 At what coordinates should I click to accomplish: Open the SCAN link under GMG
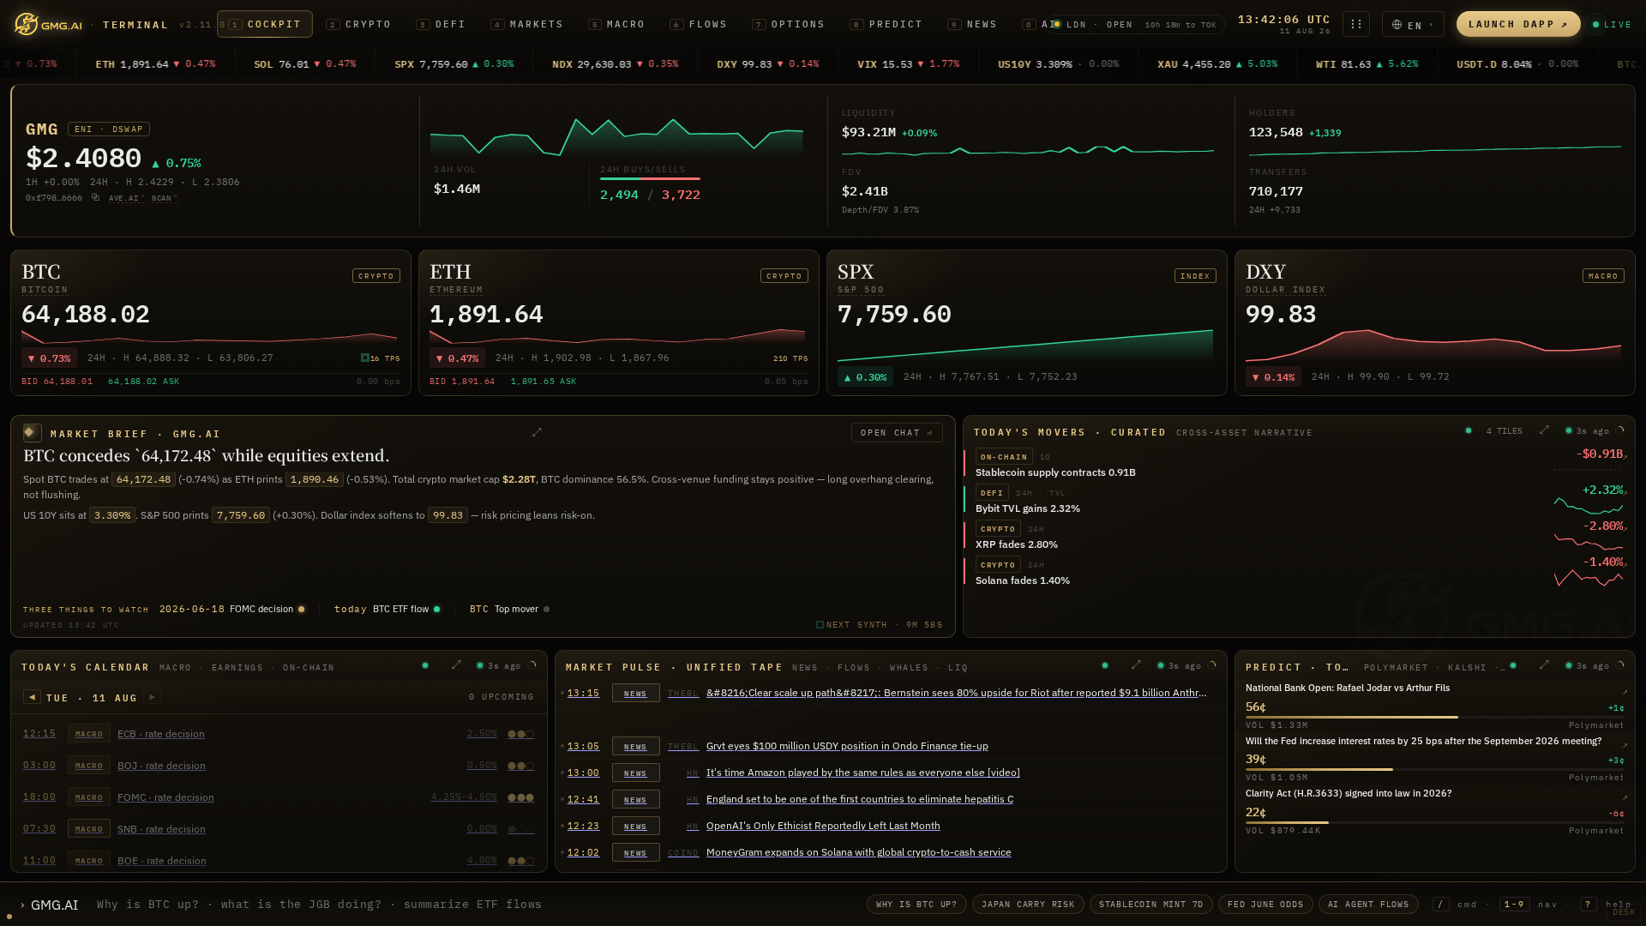(x=163, y=198)
